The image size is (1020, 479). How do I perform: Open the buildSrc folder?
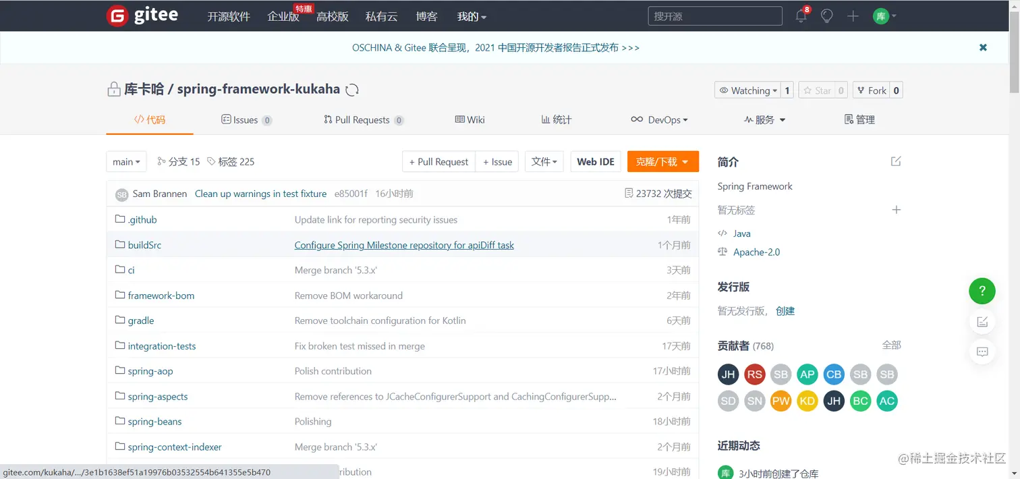(x=144, y=245)
